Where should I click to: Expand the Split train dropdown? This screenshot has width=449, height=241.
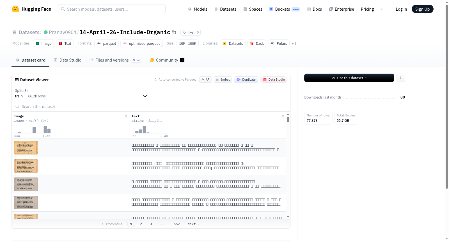pos(81,93)
